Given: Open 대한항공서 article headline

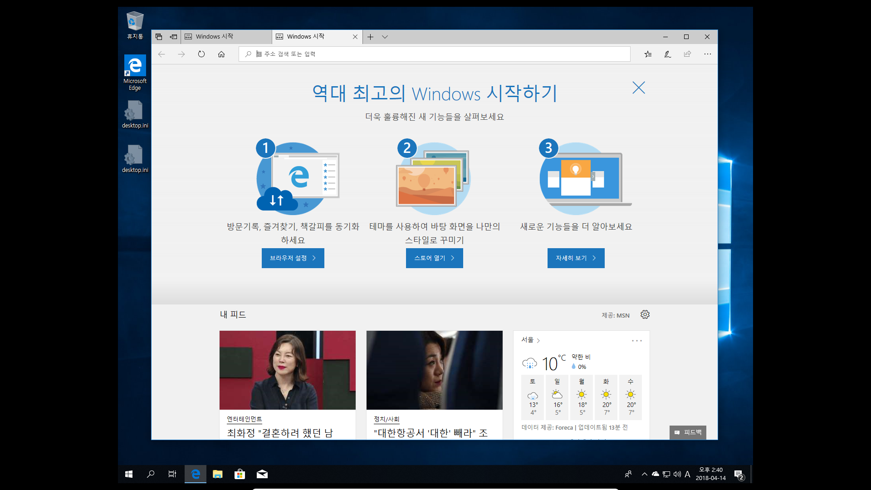Looking at the screenshot, I should [x=431, y=433].
